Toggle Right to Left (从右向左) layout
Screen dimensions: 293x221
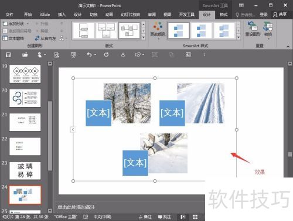[45, 38]
